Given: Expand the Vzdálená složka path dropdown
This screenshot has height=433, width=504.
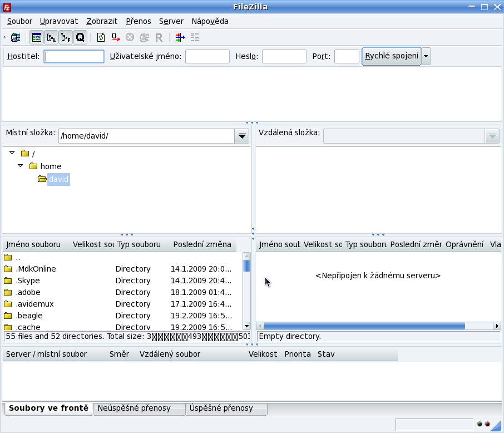Looking at the screenshot, I should [x=492, y=136].
